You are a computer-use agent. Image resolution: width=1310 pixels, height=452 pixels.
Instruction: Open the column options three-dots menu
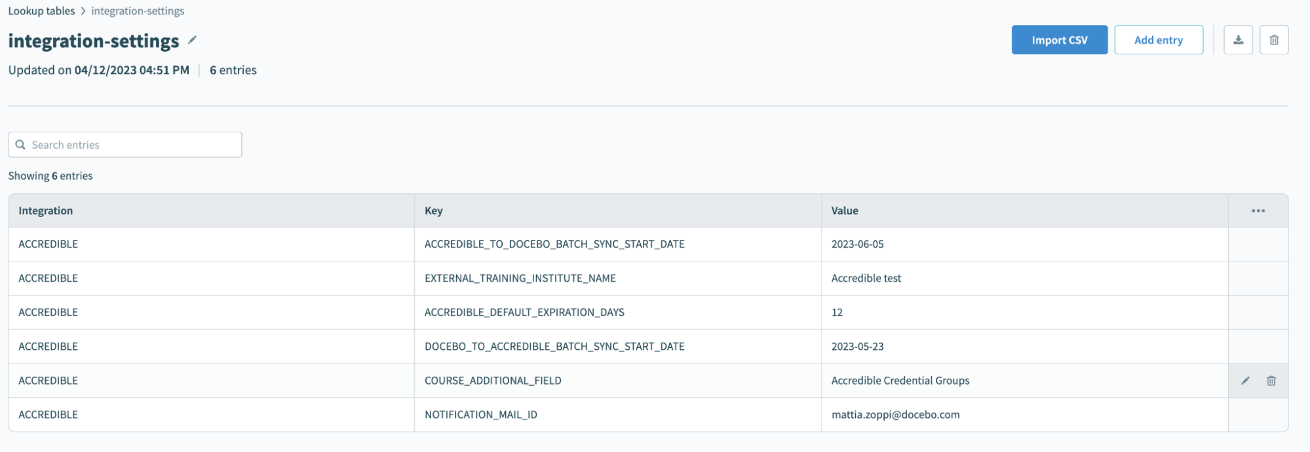(x=1258, y=211)
